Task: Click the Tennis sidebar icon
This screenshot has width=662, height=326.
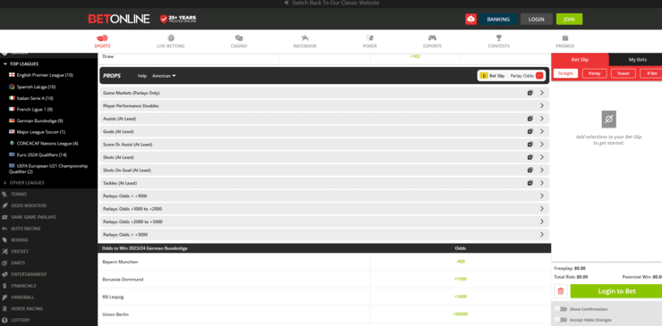Action: [4, 195]
